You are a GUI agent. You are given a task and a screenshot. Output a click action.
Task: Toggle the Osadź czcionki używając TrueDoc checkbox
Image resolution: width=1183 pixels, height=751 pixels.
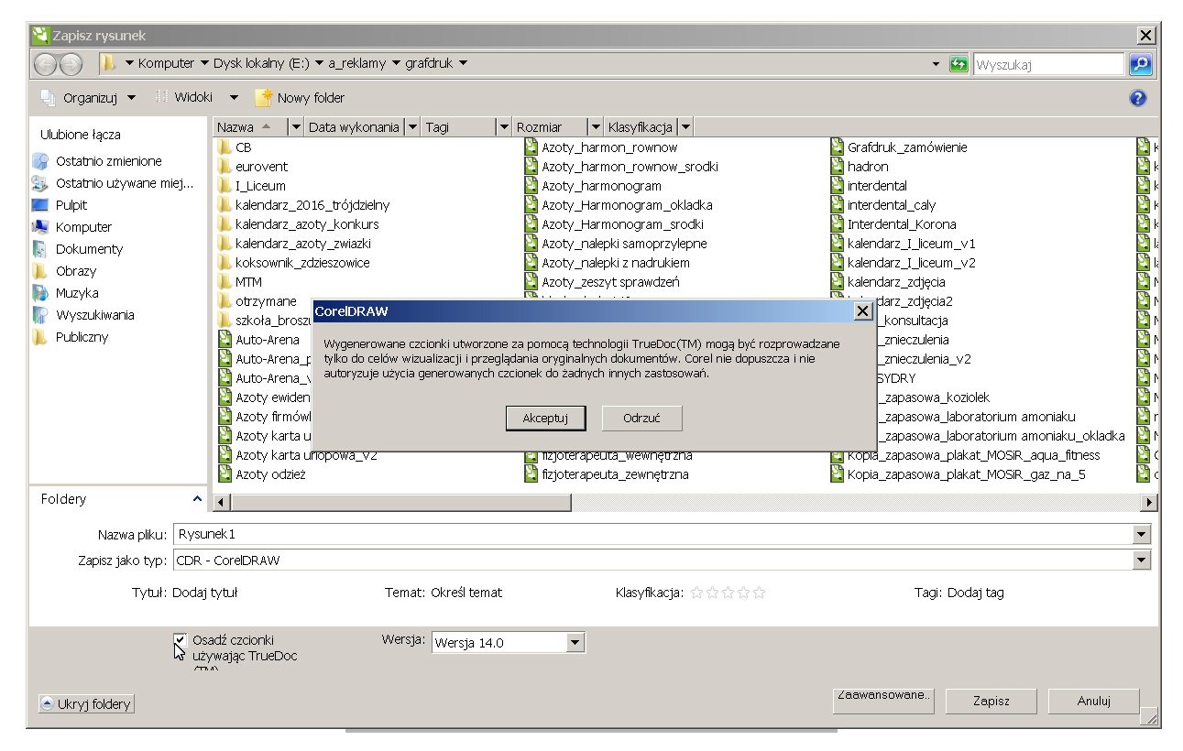[x=181, y=640]
